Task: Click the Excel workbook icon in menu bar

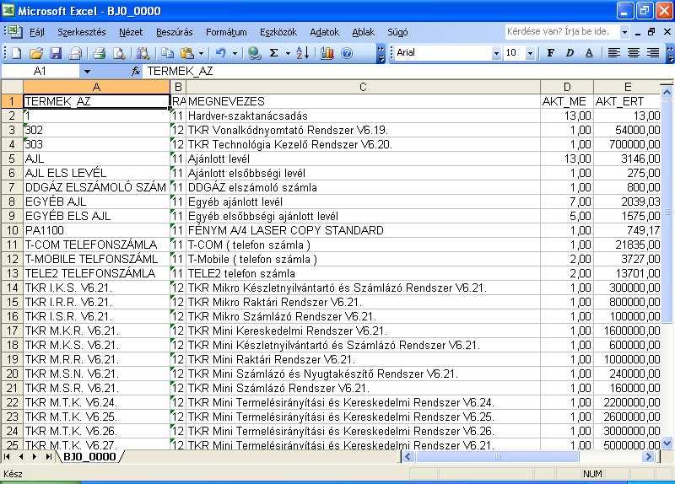Action: [13, 31]
